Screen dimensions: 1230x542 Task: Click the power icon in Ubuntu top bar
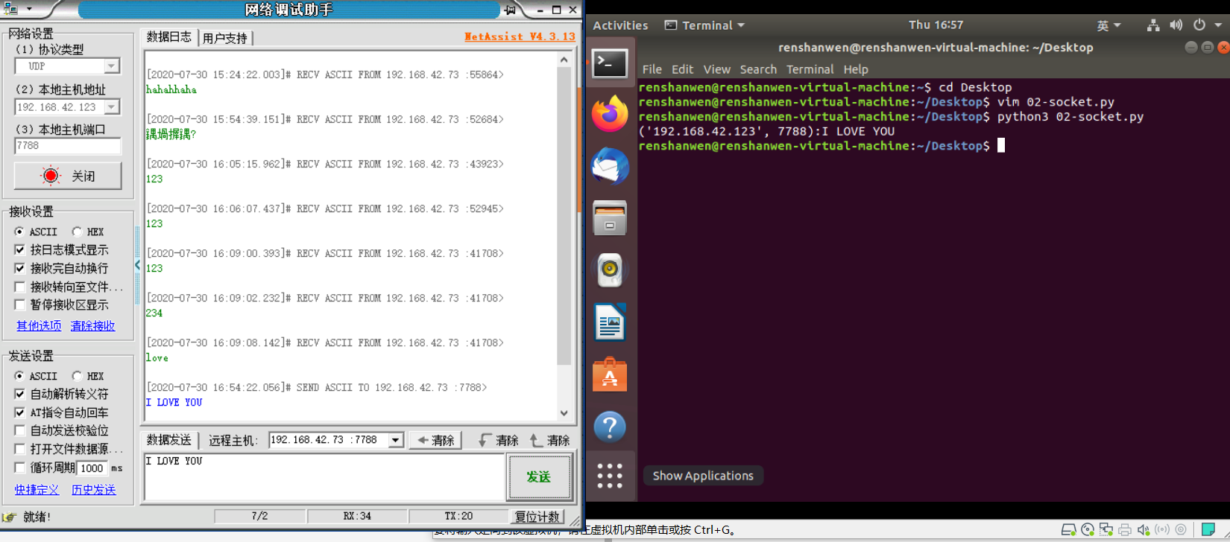pos(1199,25)
